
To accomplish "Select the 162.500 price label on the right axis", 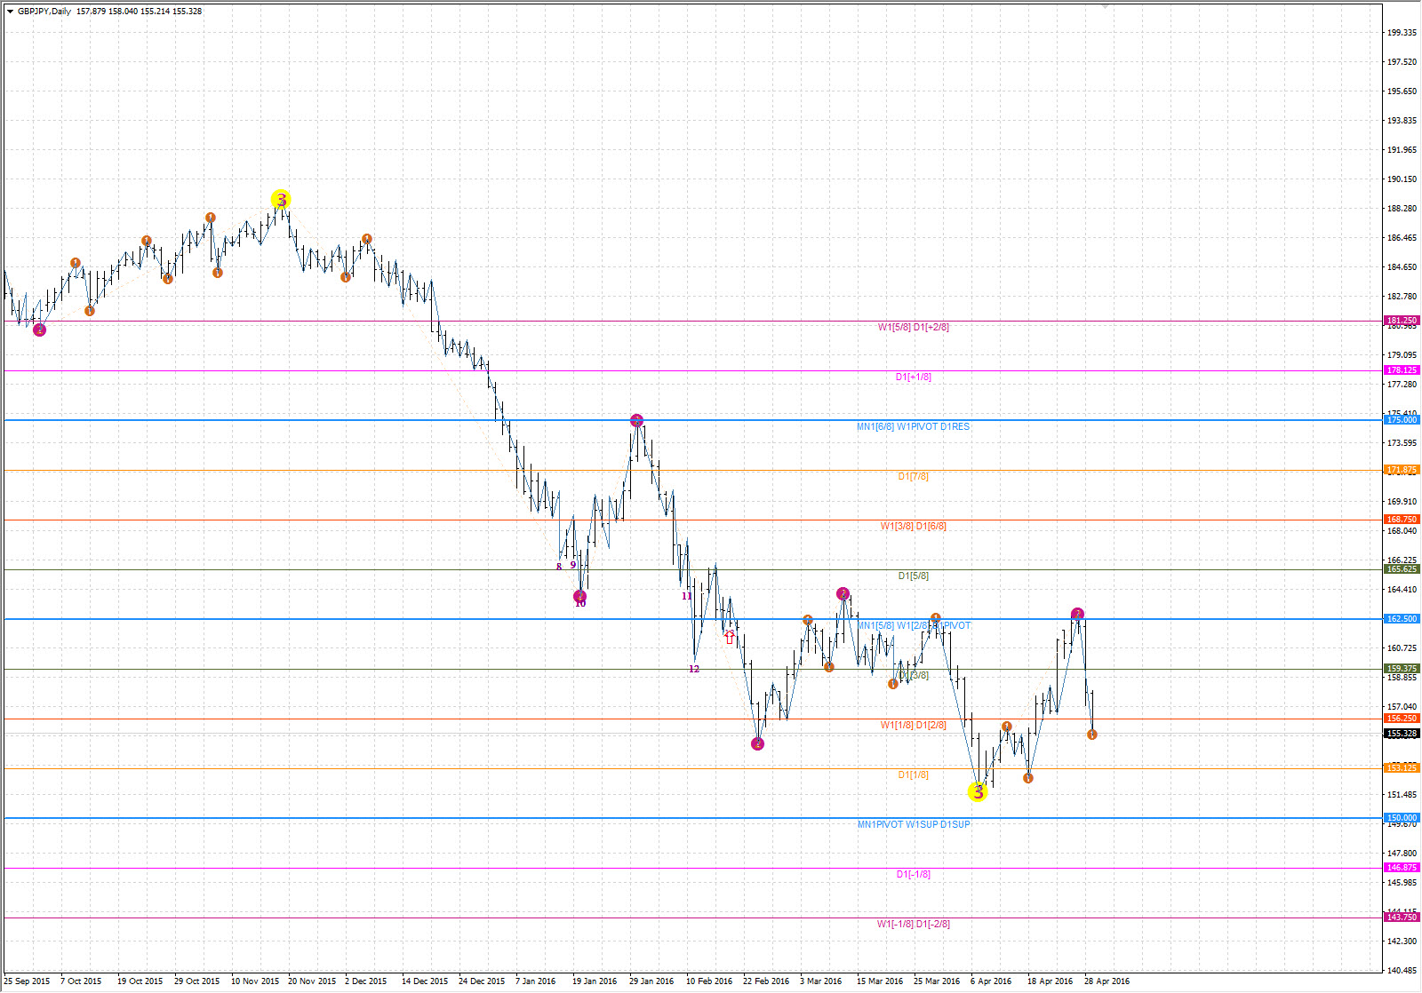I will (1402, 619).
